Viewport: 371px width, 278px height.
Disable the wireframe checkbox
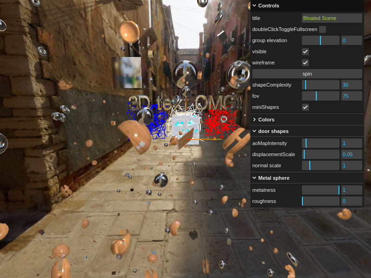point(305,63)
